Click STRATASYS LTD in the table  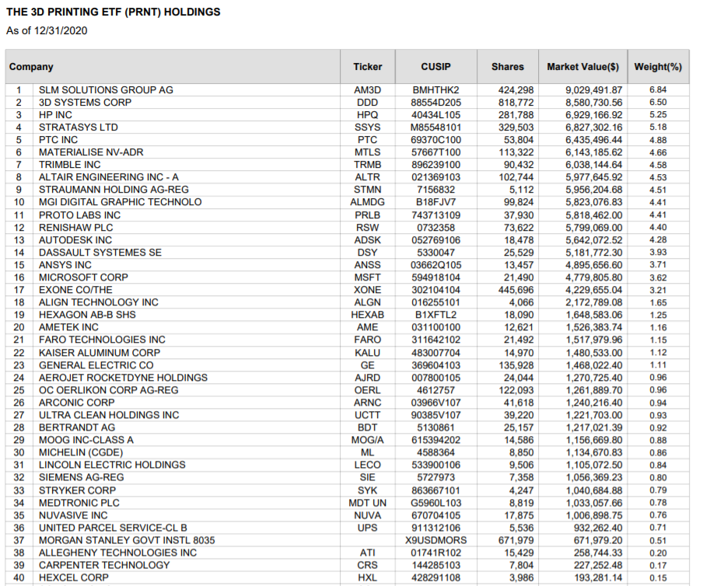pyautogui.click(x=79, y=127)
